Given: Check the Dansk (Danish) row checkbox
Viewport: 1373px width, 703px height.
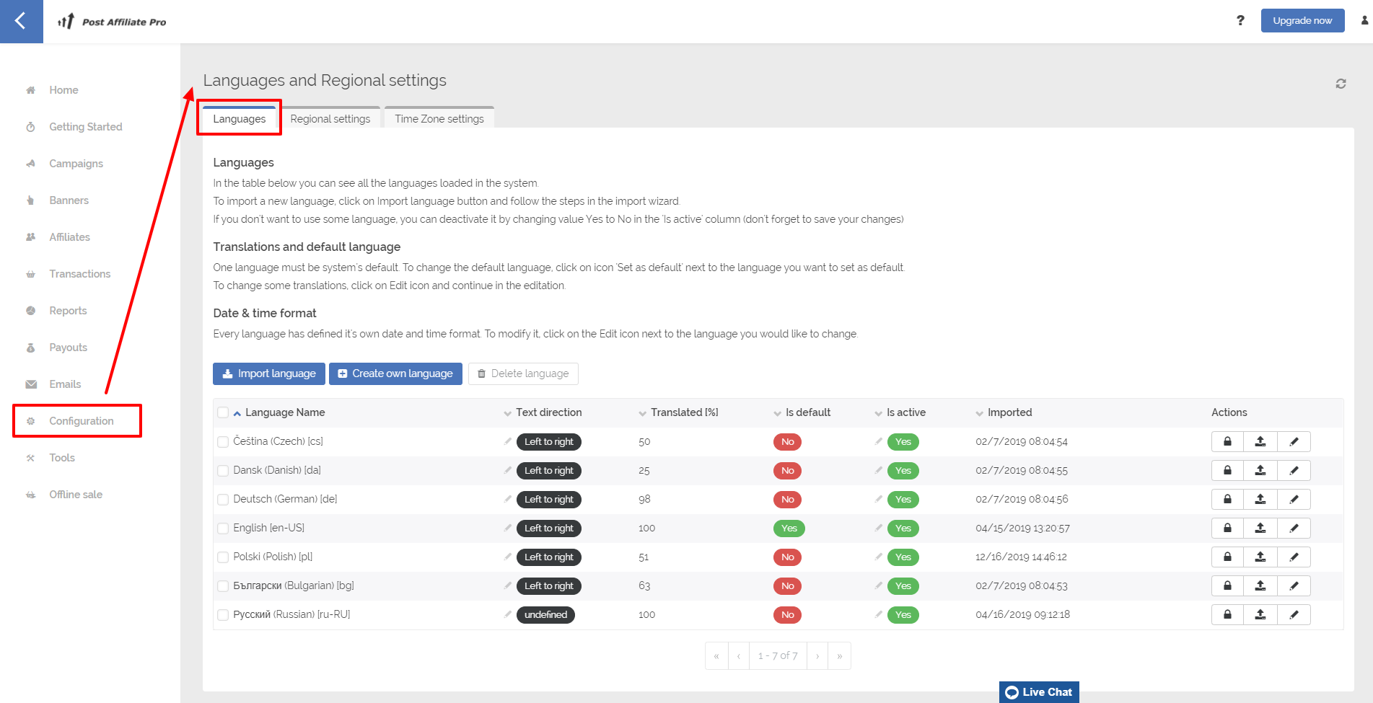Looking at the screenshot, I should coord(223,471).
